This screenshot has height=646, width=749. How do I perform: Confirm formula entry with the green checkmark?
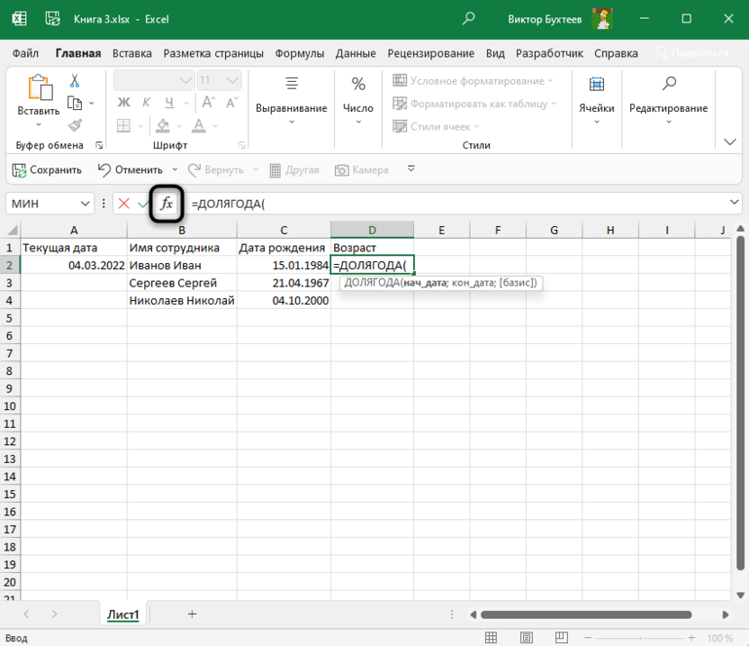point(143,204)
